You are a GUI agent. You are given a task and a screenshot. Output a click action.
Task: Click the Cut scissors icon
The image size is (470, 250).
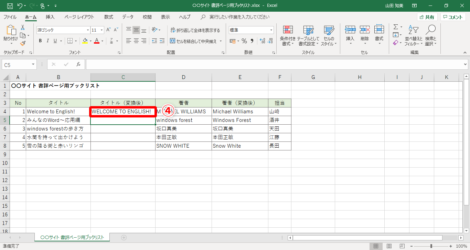pos(23,27)
